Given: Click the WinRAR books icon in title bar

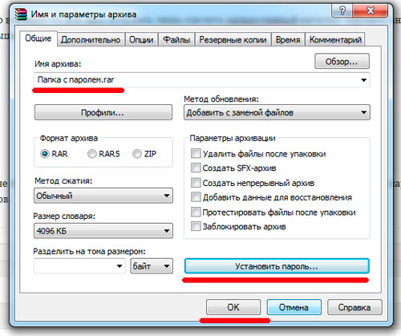Looking at the screenshot, I should click(21, 14).
